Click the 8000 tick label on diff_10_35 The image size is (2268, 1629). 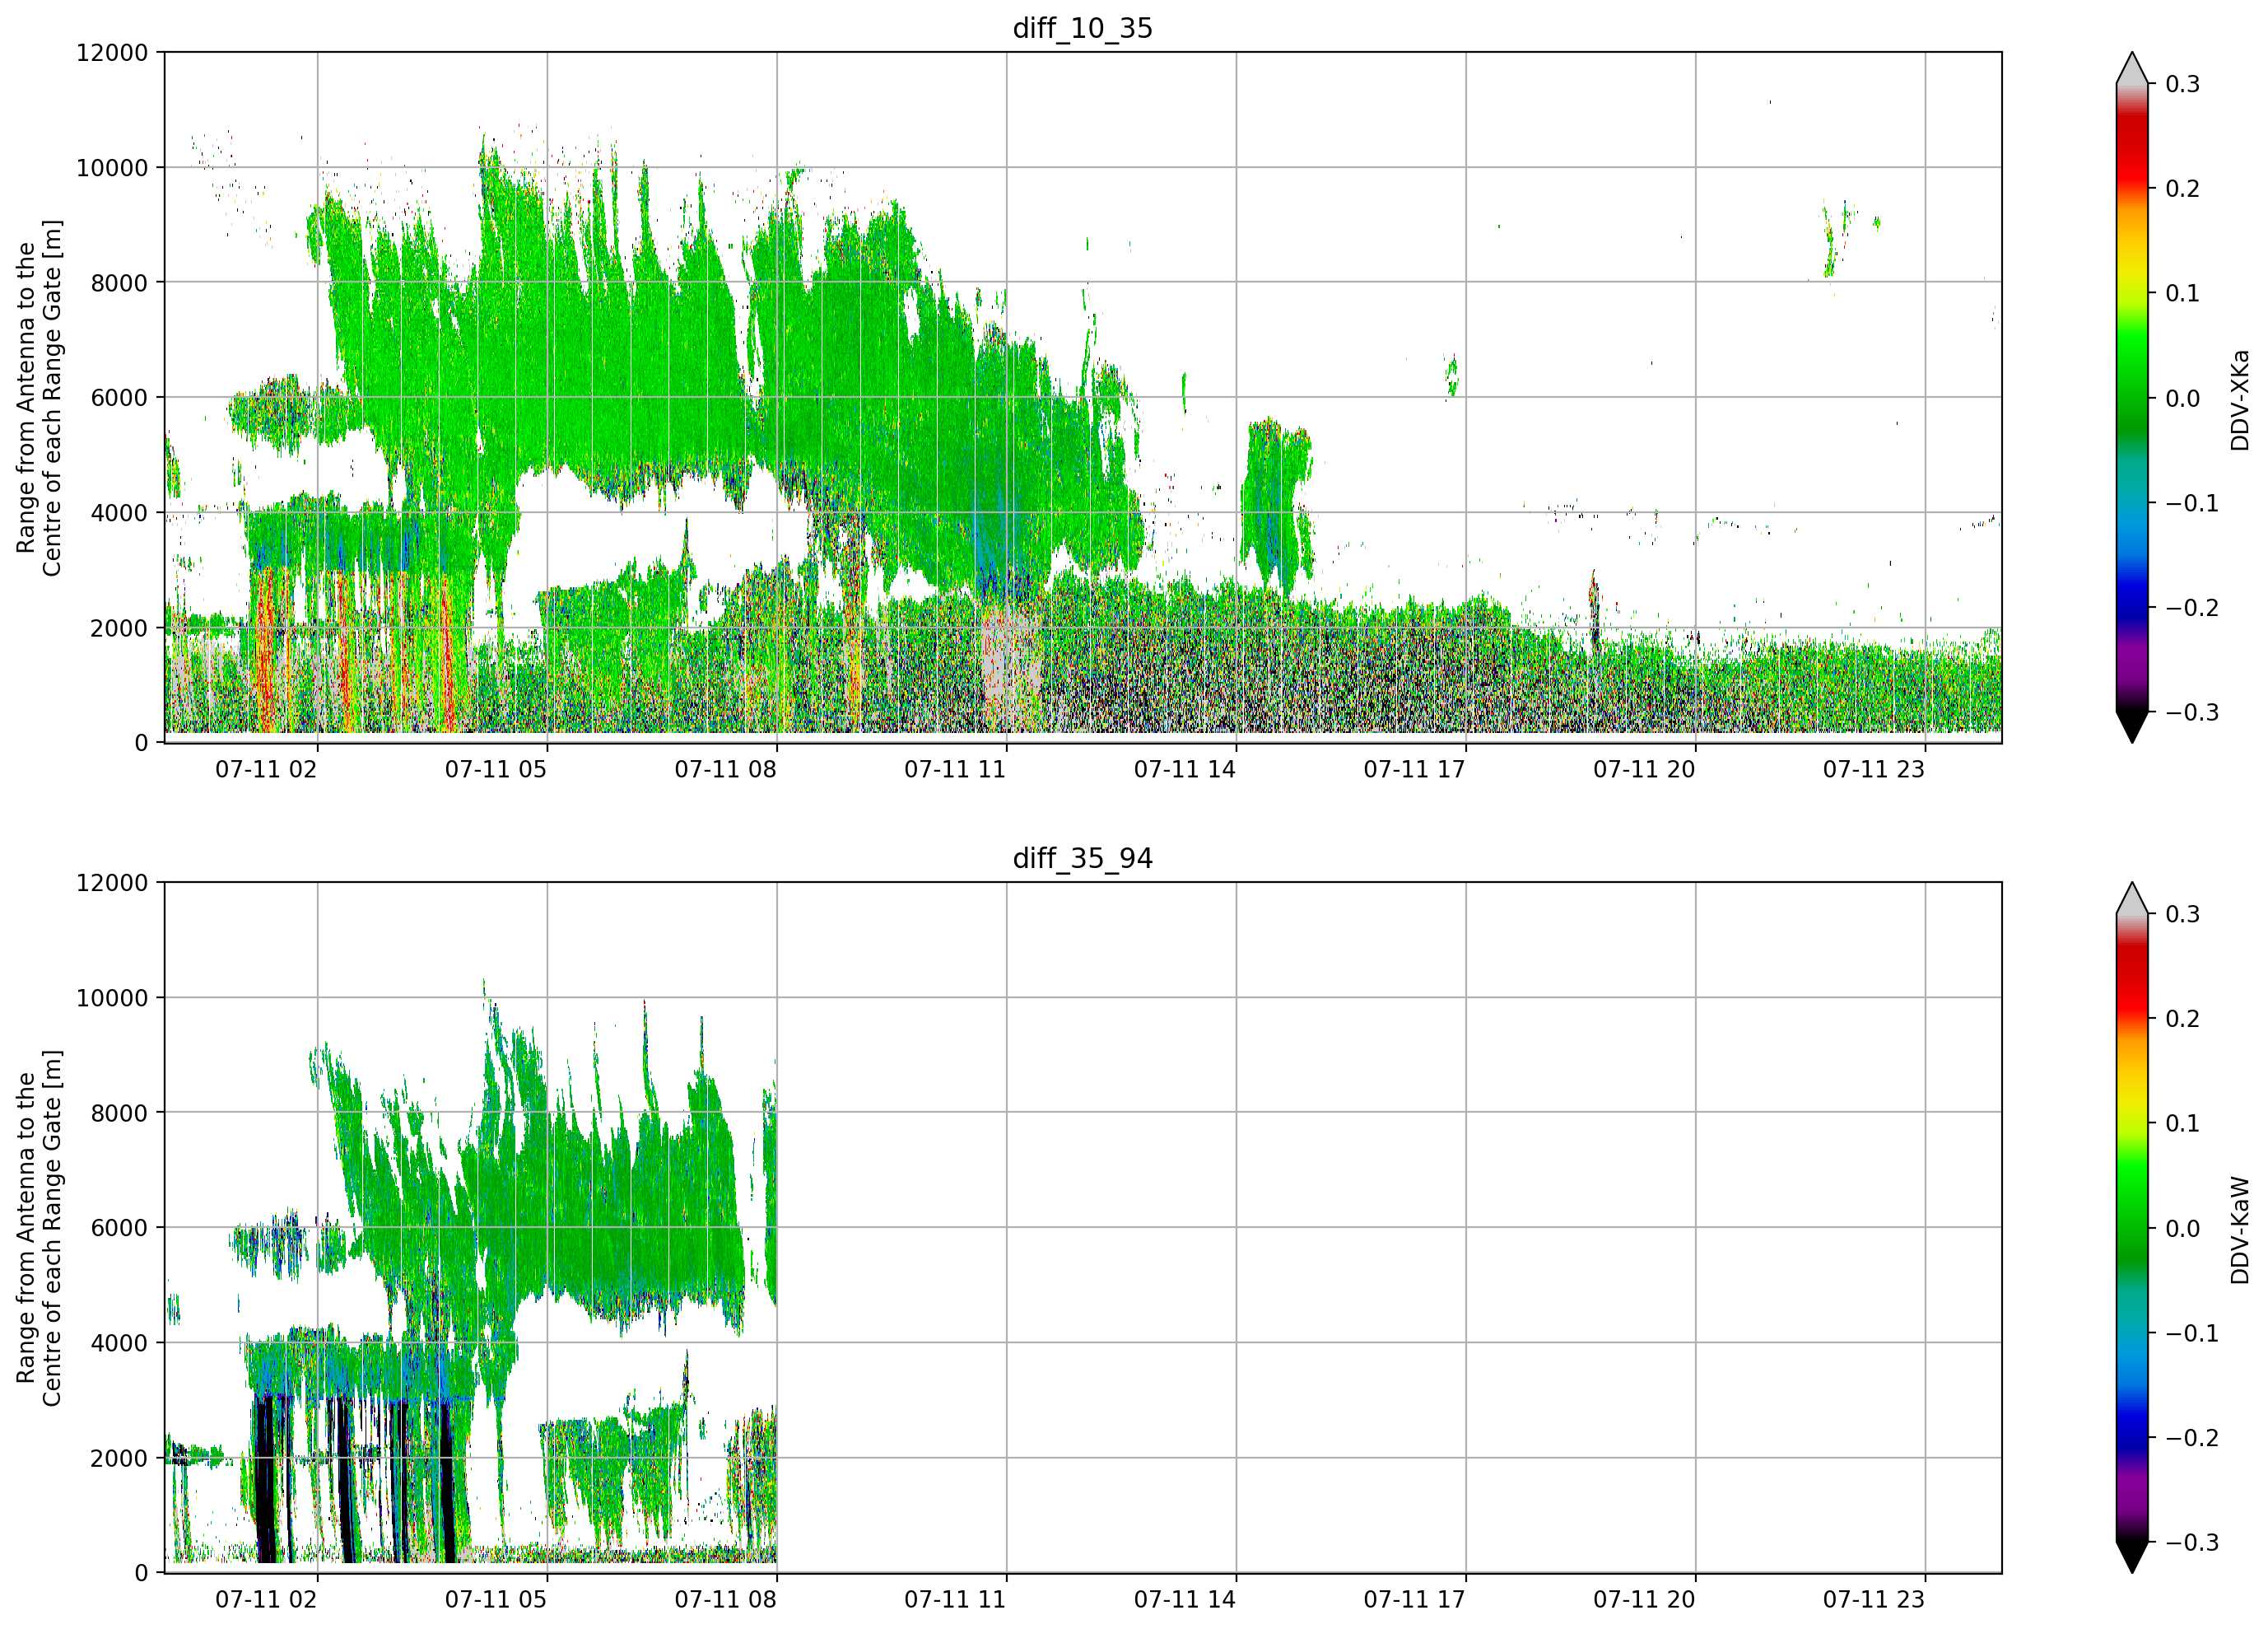(119, 283)
